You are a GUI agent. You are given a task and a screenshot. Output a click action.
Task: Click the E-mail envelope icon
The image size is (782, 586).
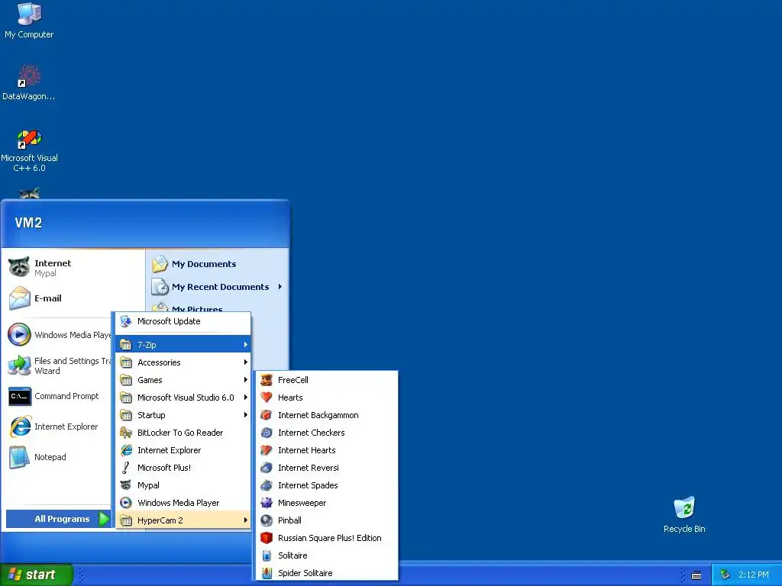click(19, 298)
